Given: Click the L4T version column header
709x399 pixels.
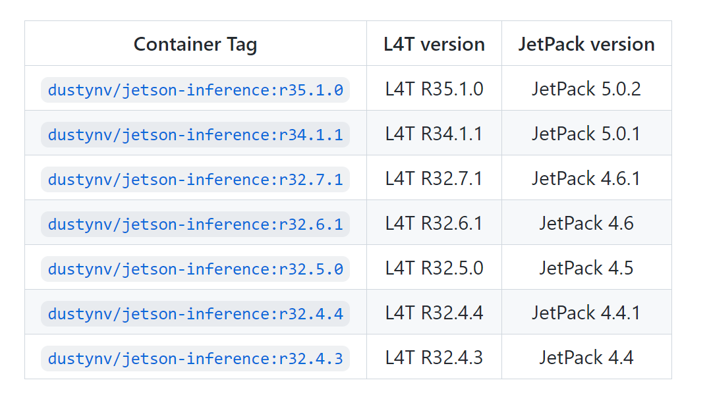Looking at the screenshot, I should pyautogui.click(x=434, y=44).
